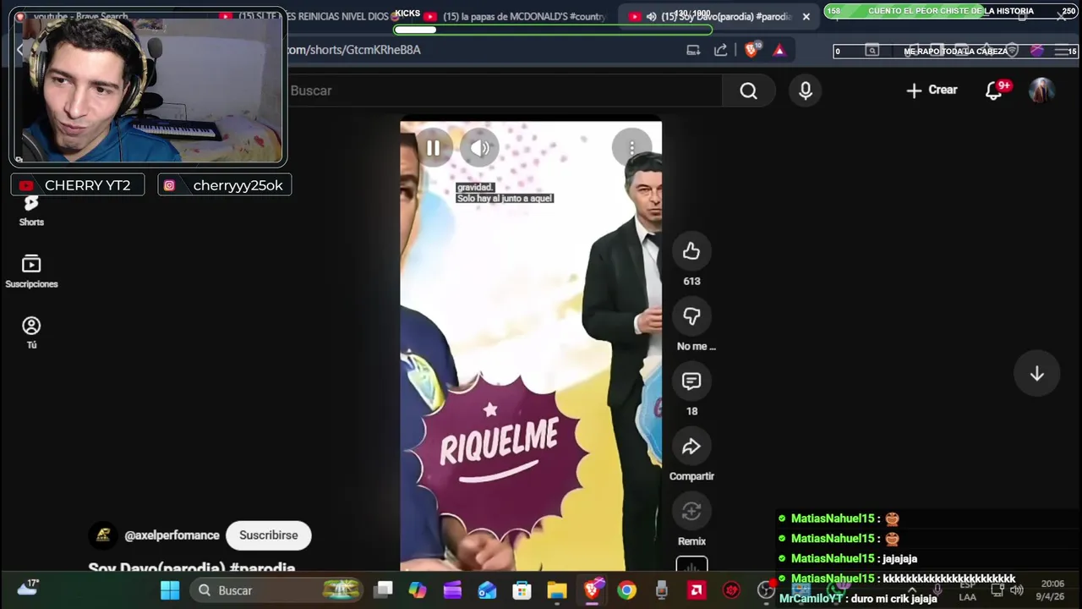Screen dimensions: 1082x609
Task: Click the Brave Rewards triangle icon
Action: tap(779, 50)
